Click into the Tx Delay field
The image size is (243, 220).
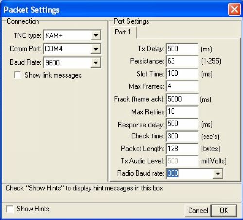[x=182, y=49]
